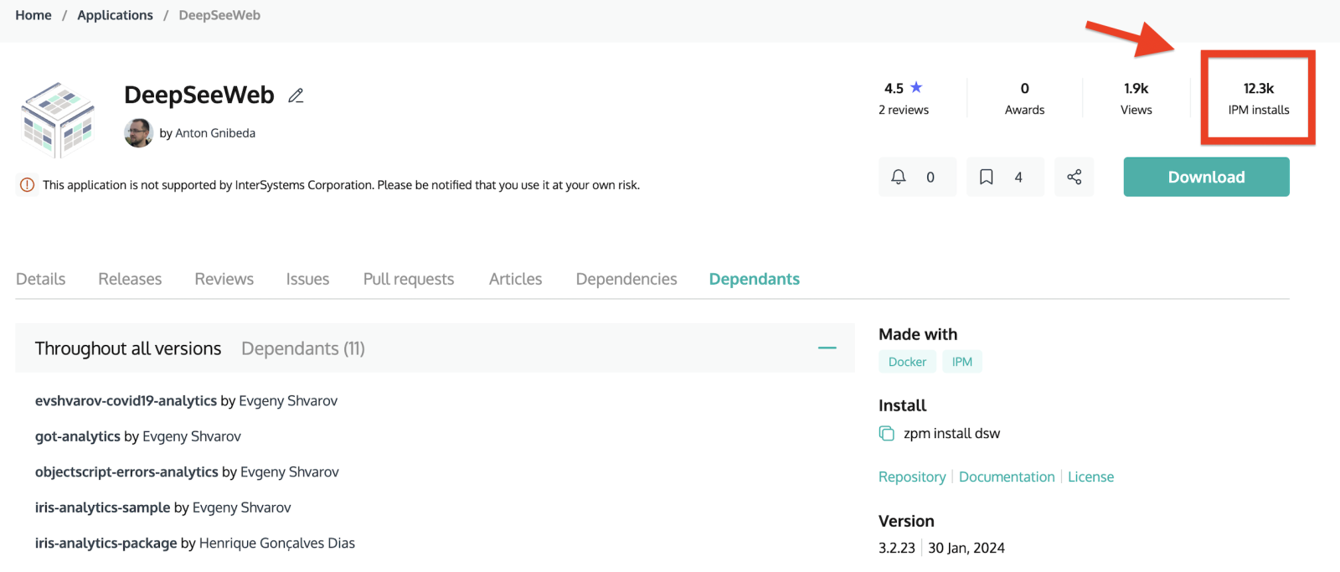The width and height of the screenshot is (1340, 572).
Task: Switch to the Details tab
Action: click(x=41, y=279)
